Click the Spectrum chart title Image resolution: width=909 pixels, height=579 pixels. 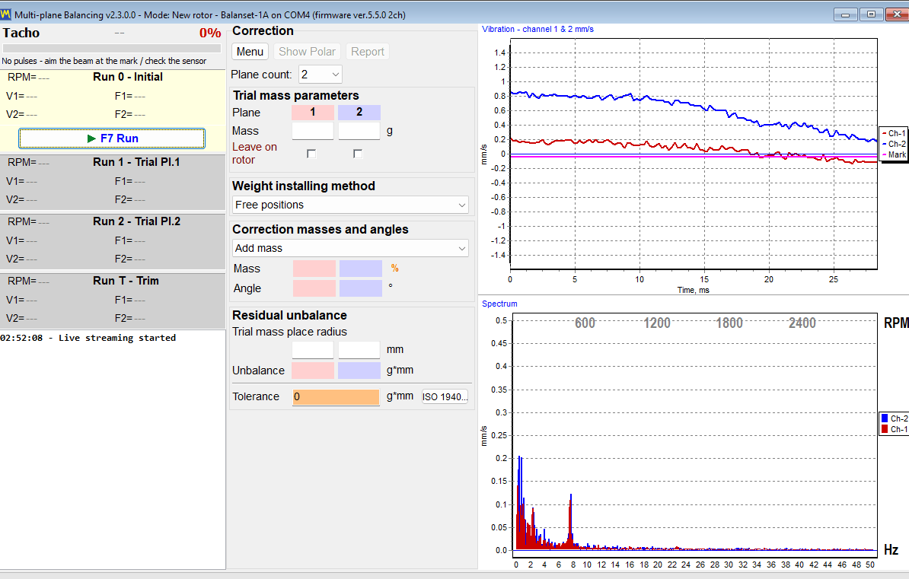(499, 304)
